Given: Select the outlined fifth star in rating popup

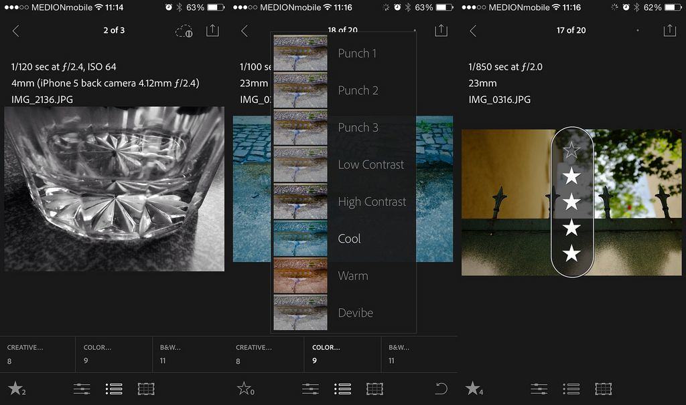Looking at the screenshot, I should (x=571, y=150).
